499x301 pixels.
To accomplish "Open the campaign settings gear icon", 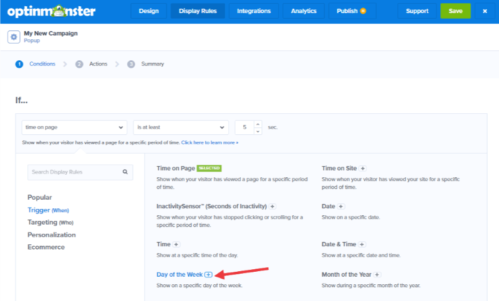I will 14,37.
